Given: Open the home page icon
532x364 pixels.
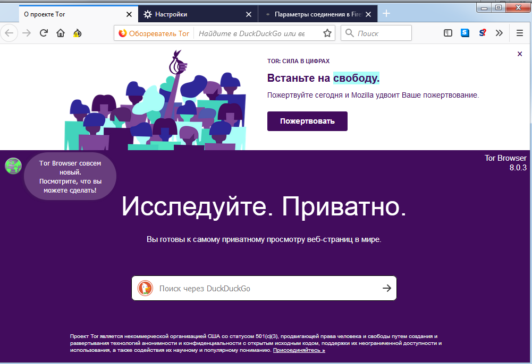Looking at the screenshot, I should coord(61,33).
